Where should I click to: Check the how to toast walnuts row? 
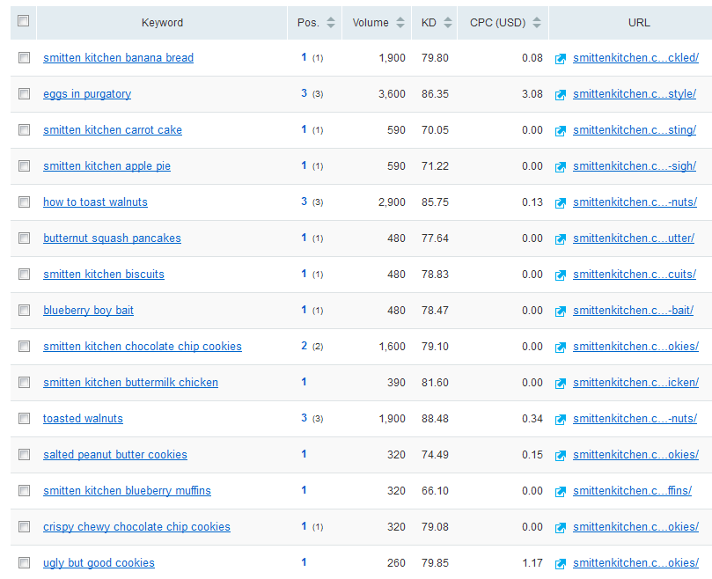pos(24,202)
